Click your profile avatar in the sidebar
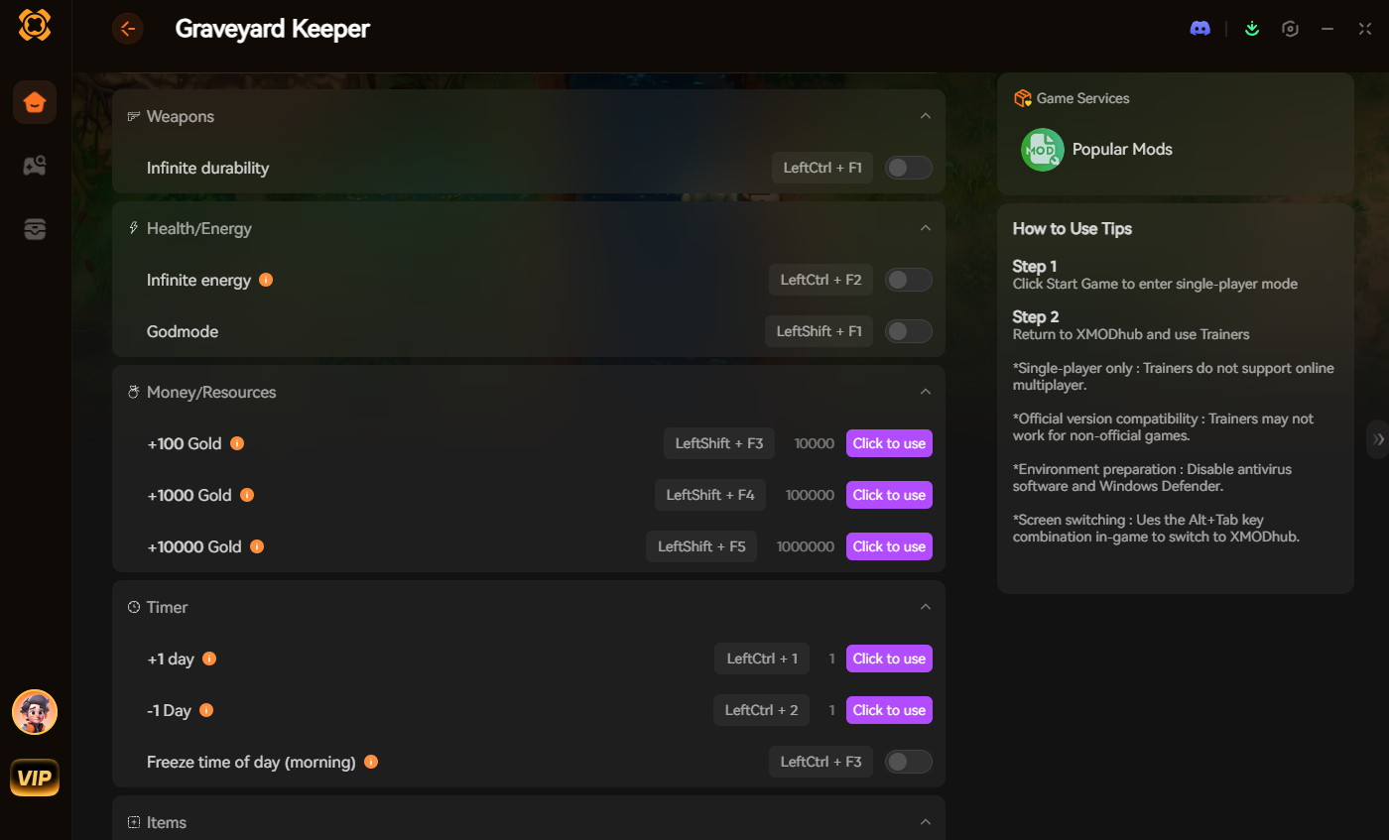1389x840 pixels. pos(34,712)
